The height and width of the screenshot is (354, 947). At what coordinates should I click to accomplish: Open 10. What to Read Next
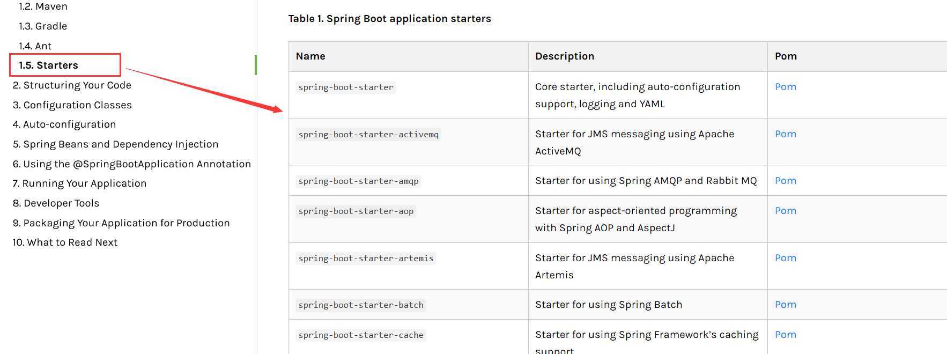click(65, 242)
